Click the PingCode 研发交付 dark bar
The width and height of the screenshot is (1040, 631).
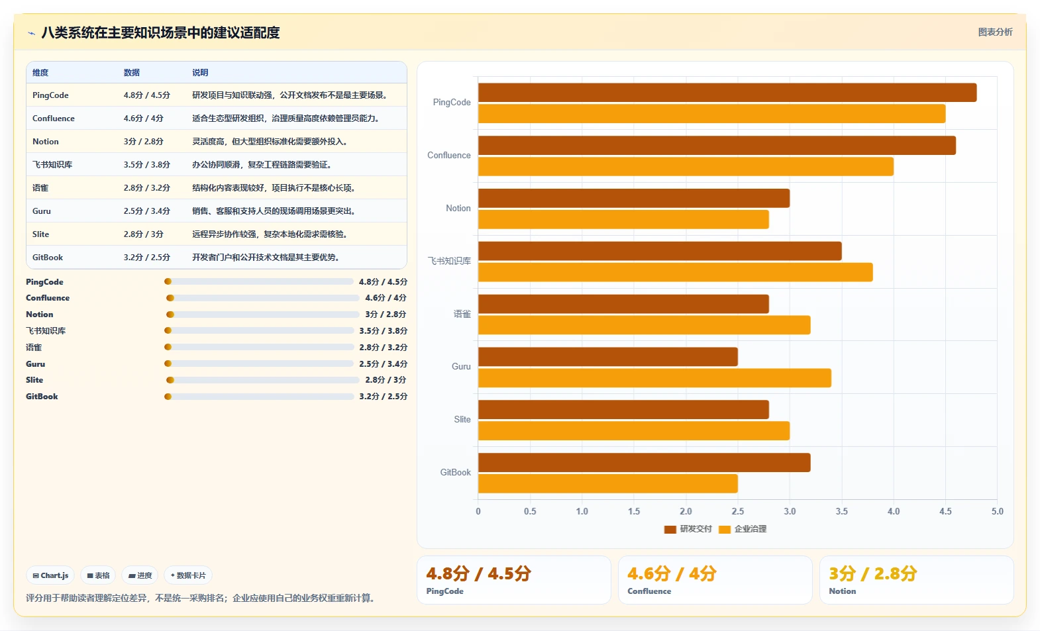point(727,93)
